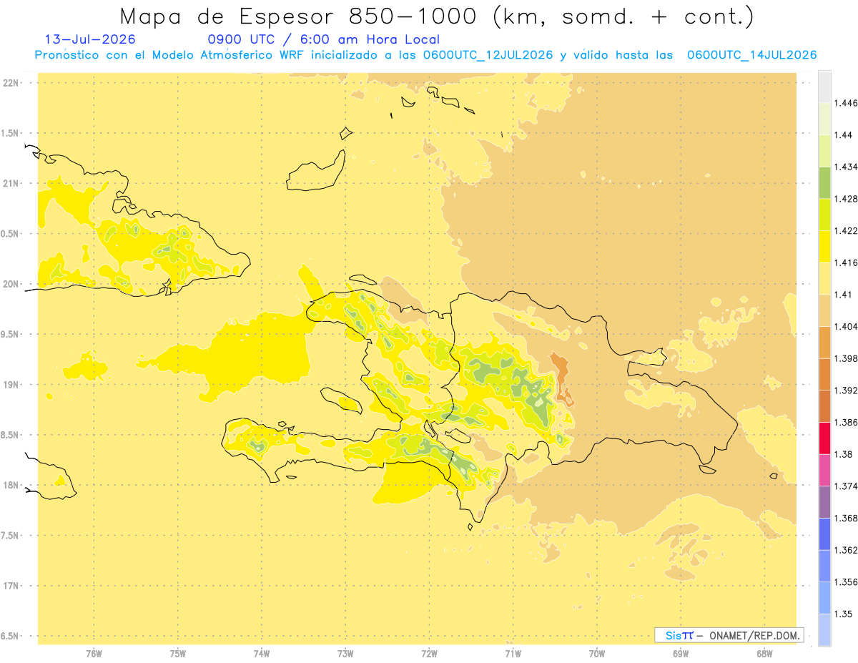Select the date '13-Jul-2026'
Viewport: 858px width, 663px height.
(90, 39)
